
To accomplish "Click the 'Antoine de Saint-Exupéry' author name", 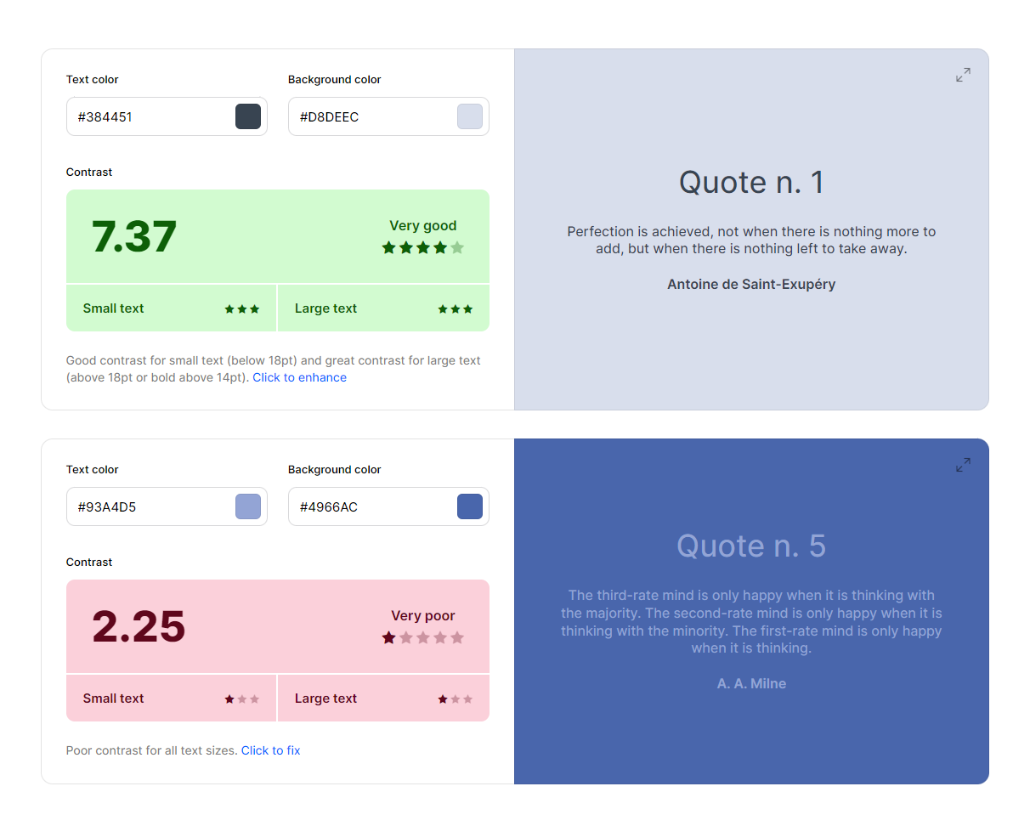I will [x=751, y=284].
